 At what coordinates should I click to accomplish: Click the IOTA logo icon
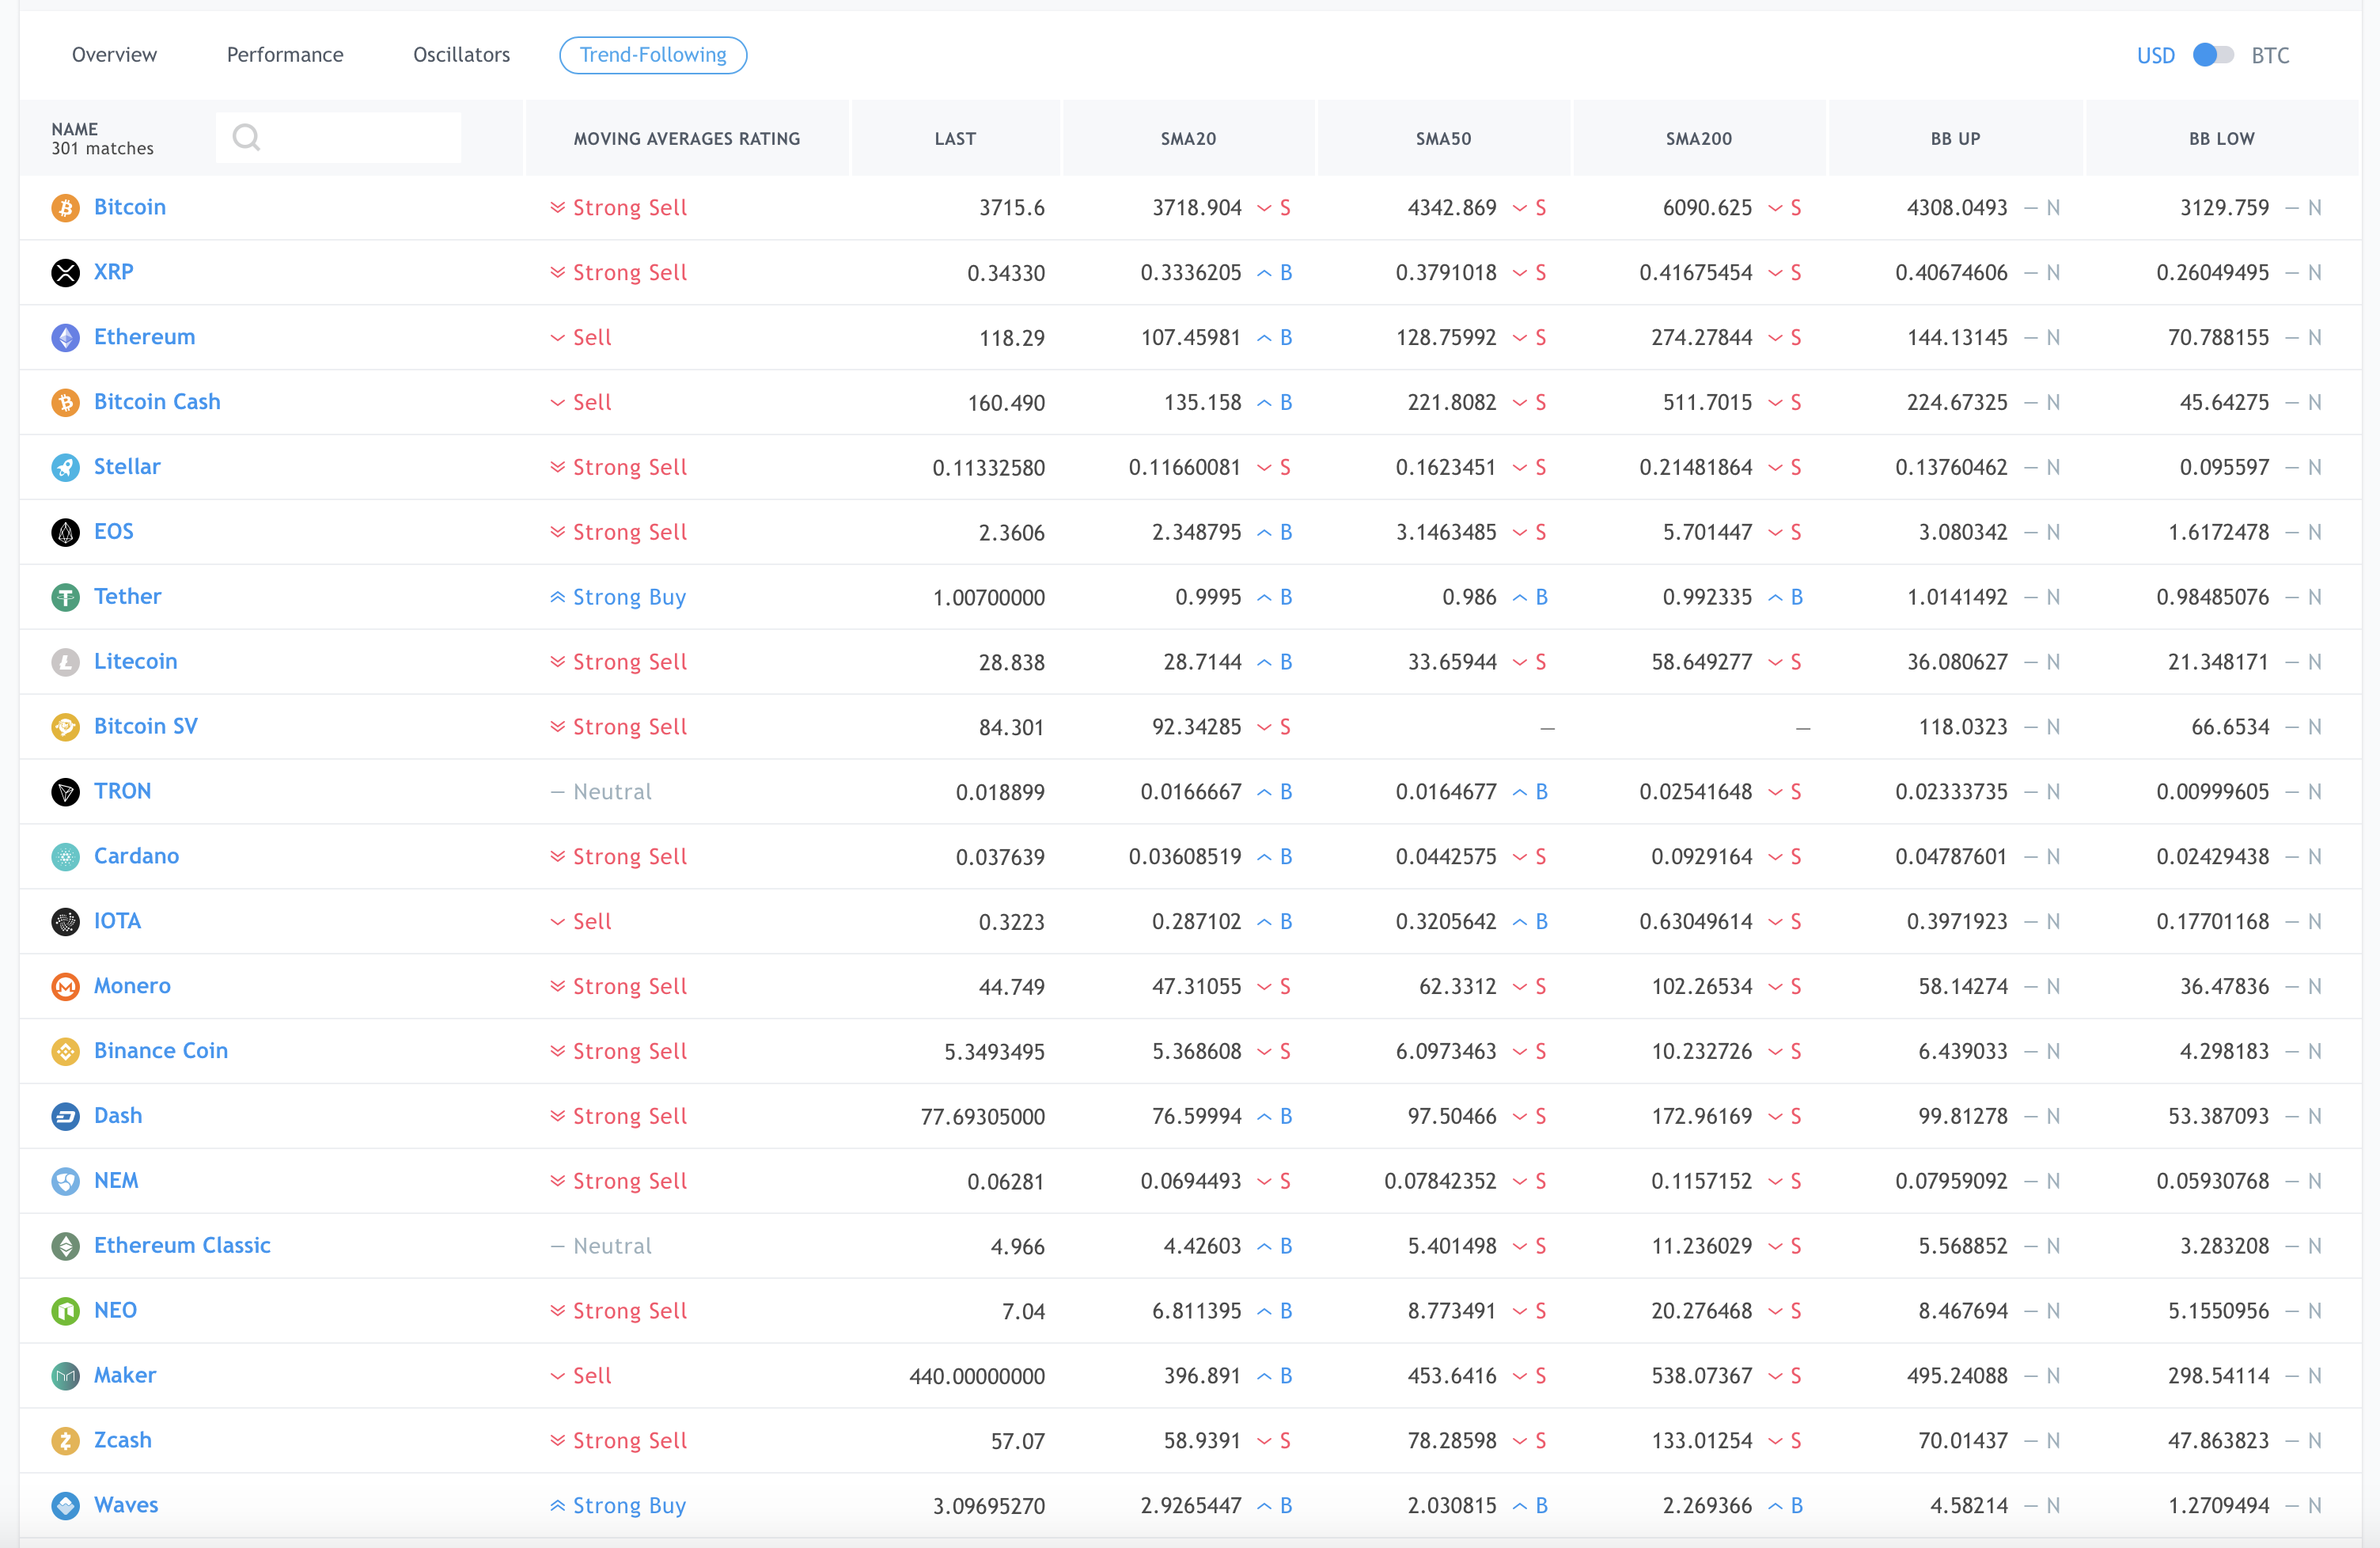click(65, 922)
